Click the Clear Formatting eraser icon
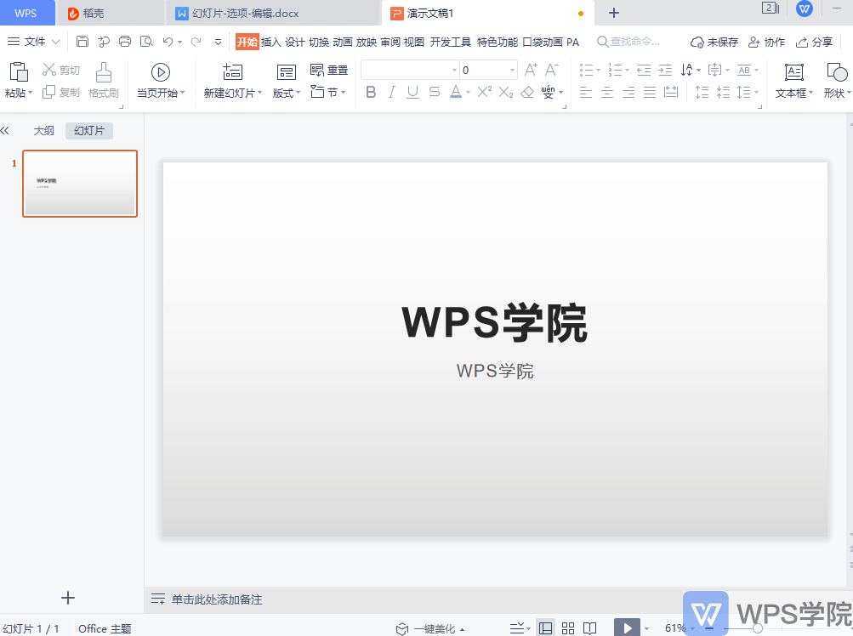This screenshot has height=636, width=853. pyautogui.click(x=527, y=92)
